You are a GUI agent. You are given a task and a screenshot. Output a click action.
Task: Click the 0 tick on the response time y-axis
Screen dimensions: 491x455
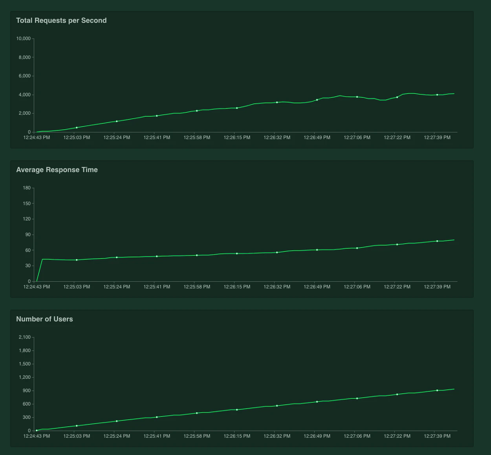coord(29,281)
